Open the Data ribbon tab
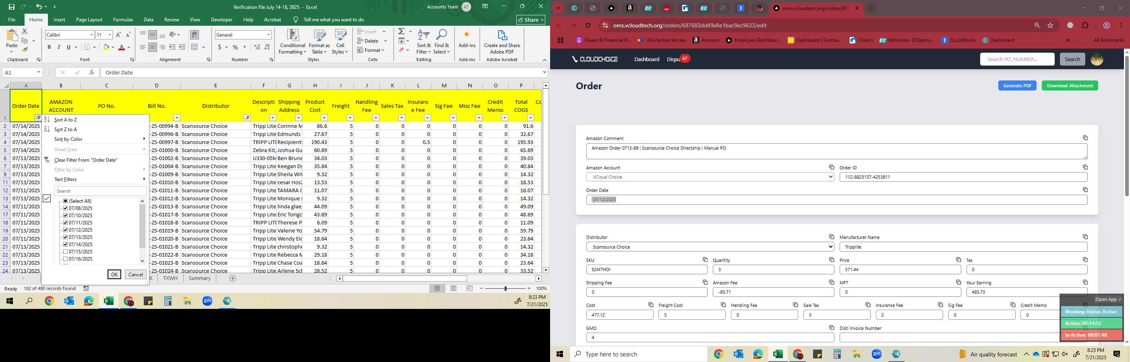Viewport: 1130px width, 362px height. tap(148, 20)
